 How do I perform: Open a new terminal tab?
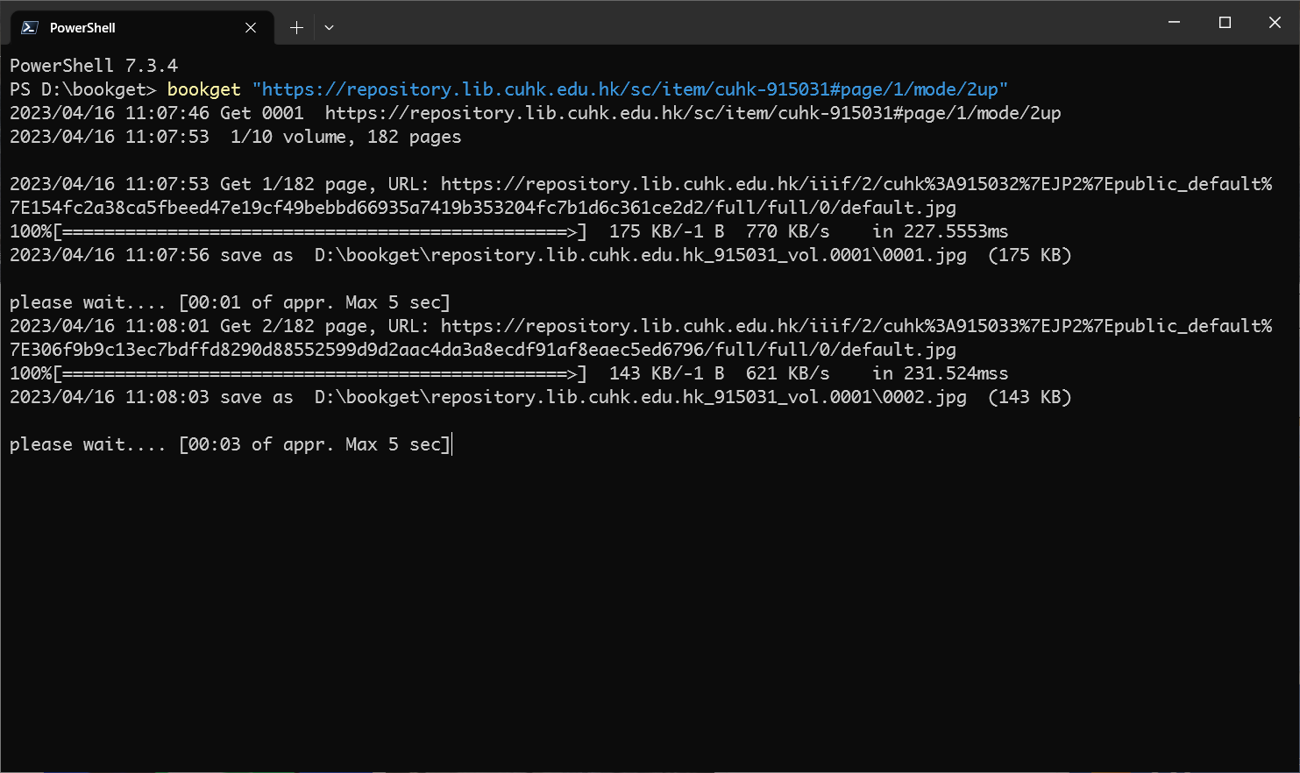tap(296, 27)
